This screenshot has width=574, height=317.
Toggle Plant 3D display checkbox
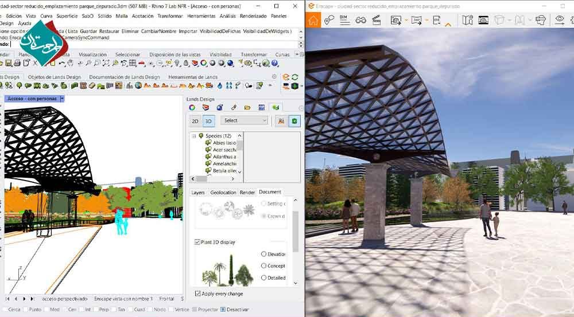tap(197, 242)
